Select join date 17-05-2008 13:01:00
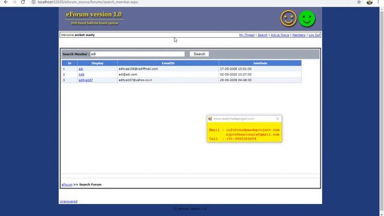 pos(236,69)
